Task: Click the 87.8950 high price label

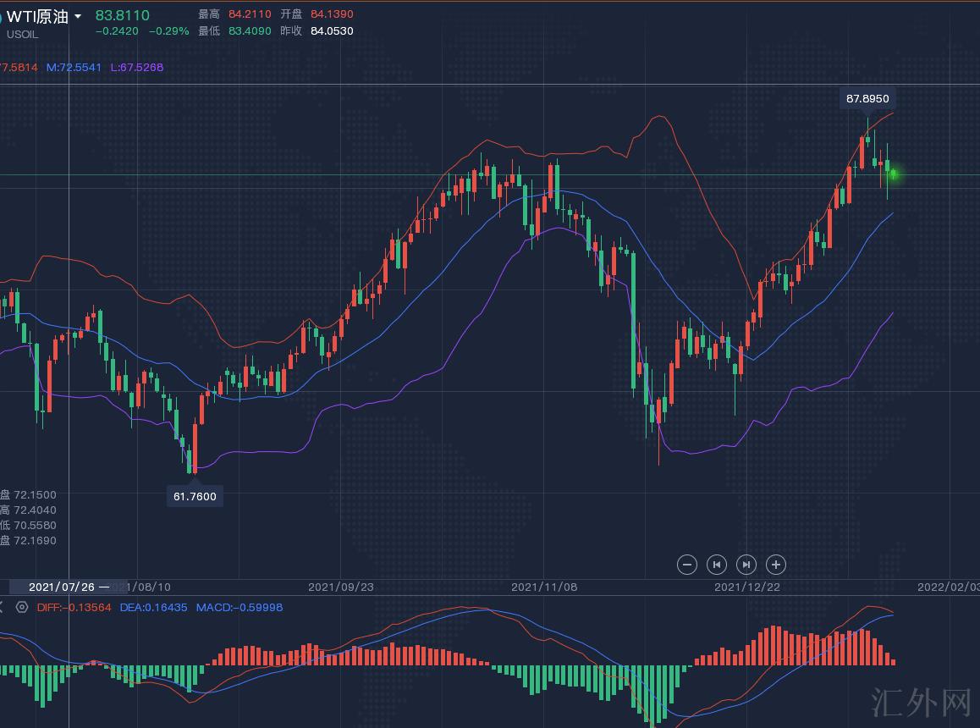Action: (x=867, y=99)
